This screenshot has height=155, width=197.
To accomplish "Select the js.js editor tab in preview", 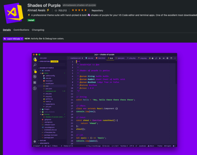I will (x=110, y=58).
